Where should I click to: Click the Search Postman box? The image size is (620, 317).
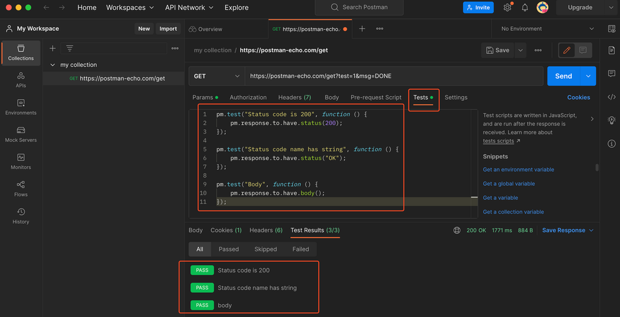click(x=358, y=7)
